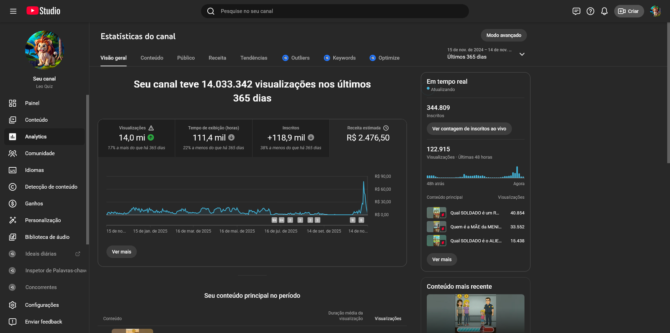Open Personalização from the sidebar
This screenshot has height=333, width=670.
pyautogui.click(x=43, y=220)
